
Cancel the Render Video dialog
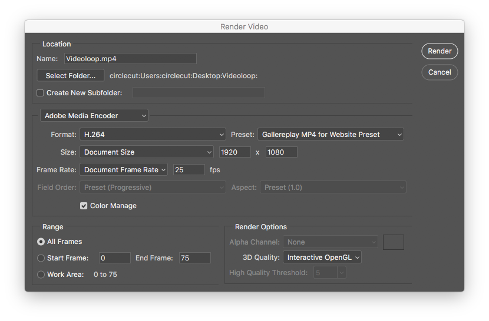click(x=440, y=72)
